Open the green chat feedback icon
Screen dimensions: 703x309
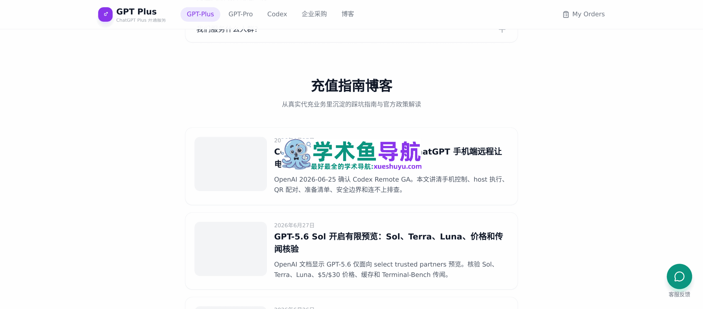click(679, 276)
